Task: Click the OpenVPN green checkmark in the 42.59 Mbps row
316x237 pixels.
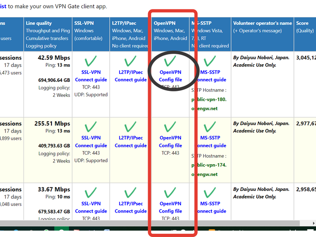Action: [170, 61]
